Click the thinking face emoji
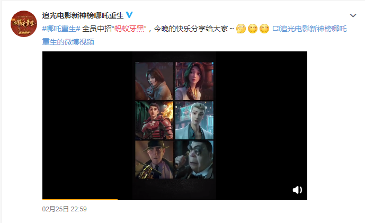The height and width of the screenshot is (223, 365). click(x=241, y=29)
